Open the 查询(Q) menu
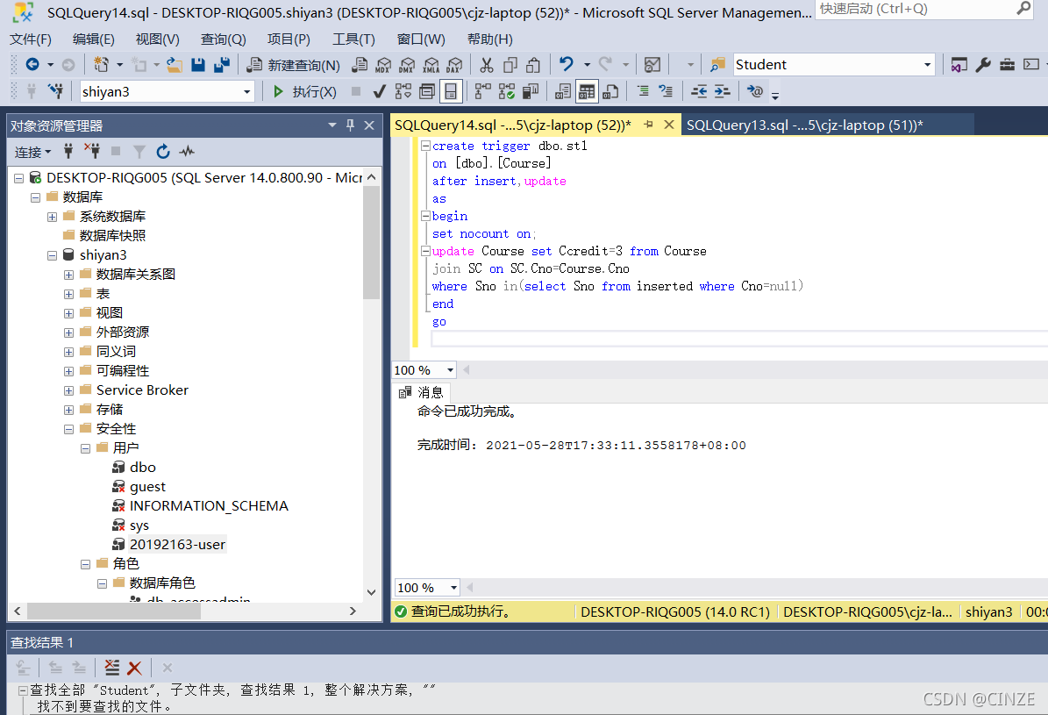 [x=224, y=39]
